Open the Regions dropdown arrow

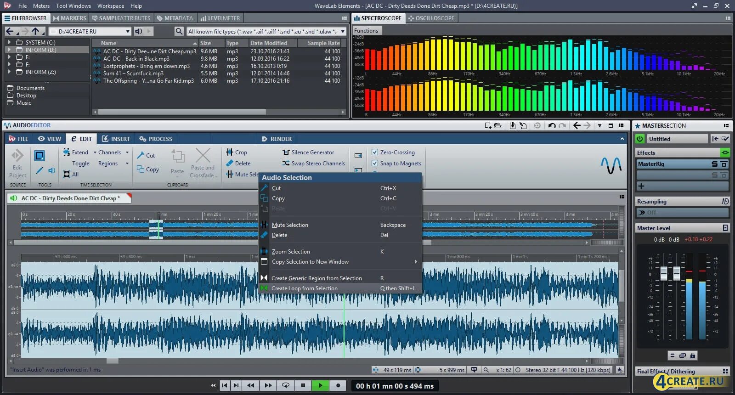[127, 164]
